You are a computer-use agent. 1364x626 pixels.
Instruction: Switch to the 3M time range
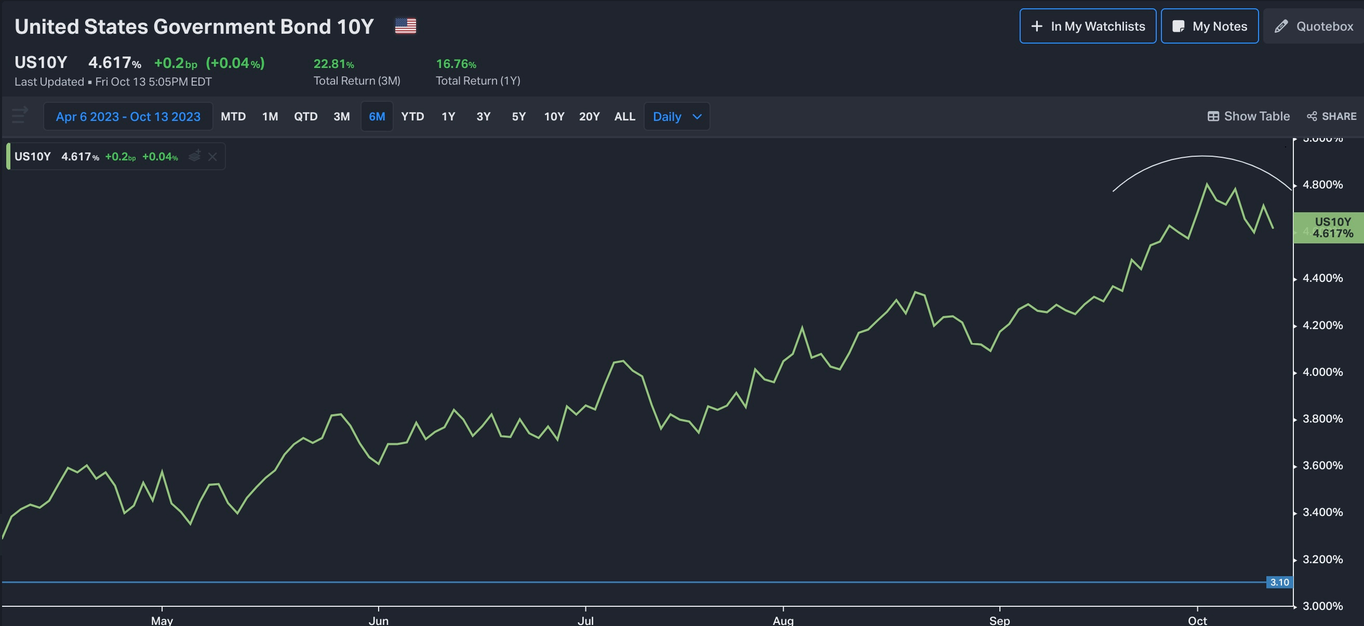(341, 116)
